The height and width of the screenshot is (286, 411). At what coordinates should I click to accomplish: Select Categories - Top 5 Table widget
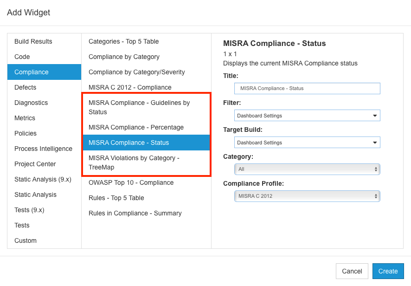146,41
